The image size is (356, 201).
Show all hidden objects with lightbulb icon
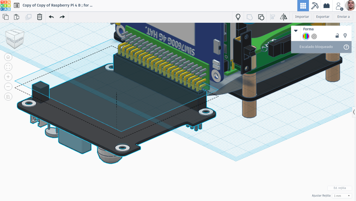[x=238, y=17]
